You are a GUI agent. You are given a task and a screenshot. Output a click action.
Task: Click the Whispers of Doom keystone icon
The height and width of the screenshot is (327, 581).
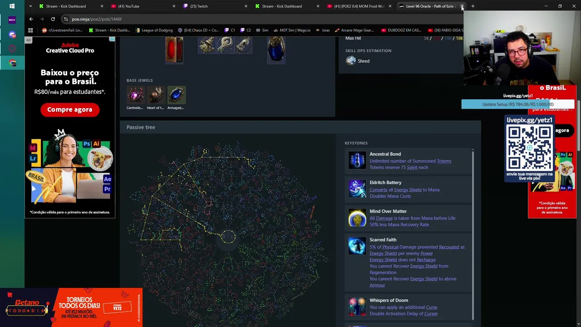point(357,307)
